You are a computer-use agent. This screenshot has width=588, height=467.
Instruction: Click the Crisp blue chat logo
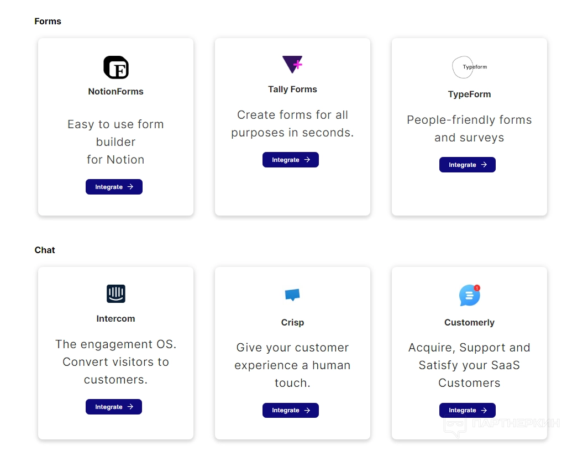[292, 295]
